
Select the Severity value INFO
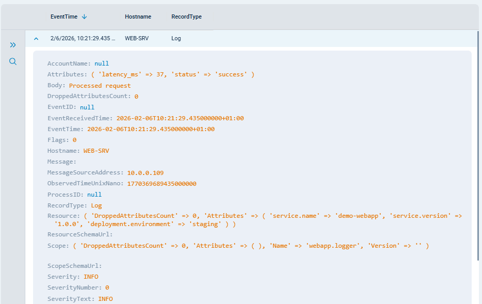pos(91,276)
